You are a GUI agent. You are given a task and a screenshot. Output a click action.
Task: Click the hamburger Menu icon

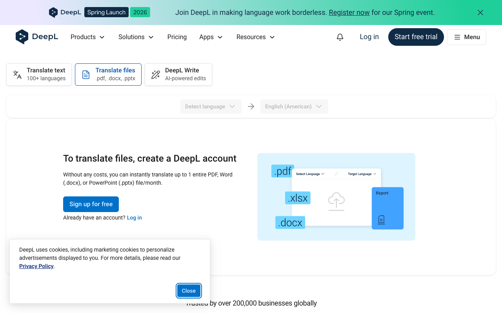click(457, 37)
